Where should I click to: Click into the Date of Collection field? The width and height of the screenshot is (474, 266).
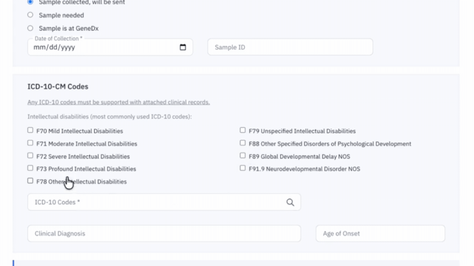pyautogui.click(x=110, y=47)
